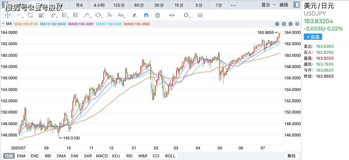The image size is (349, 160).
Task: Select the pitchfork drawing tool
Action: pyautogui.click(x=109, y=15)
